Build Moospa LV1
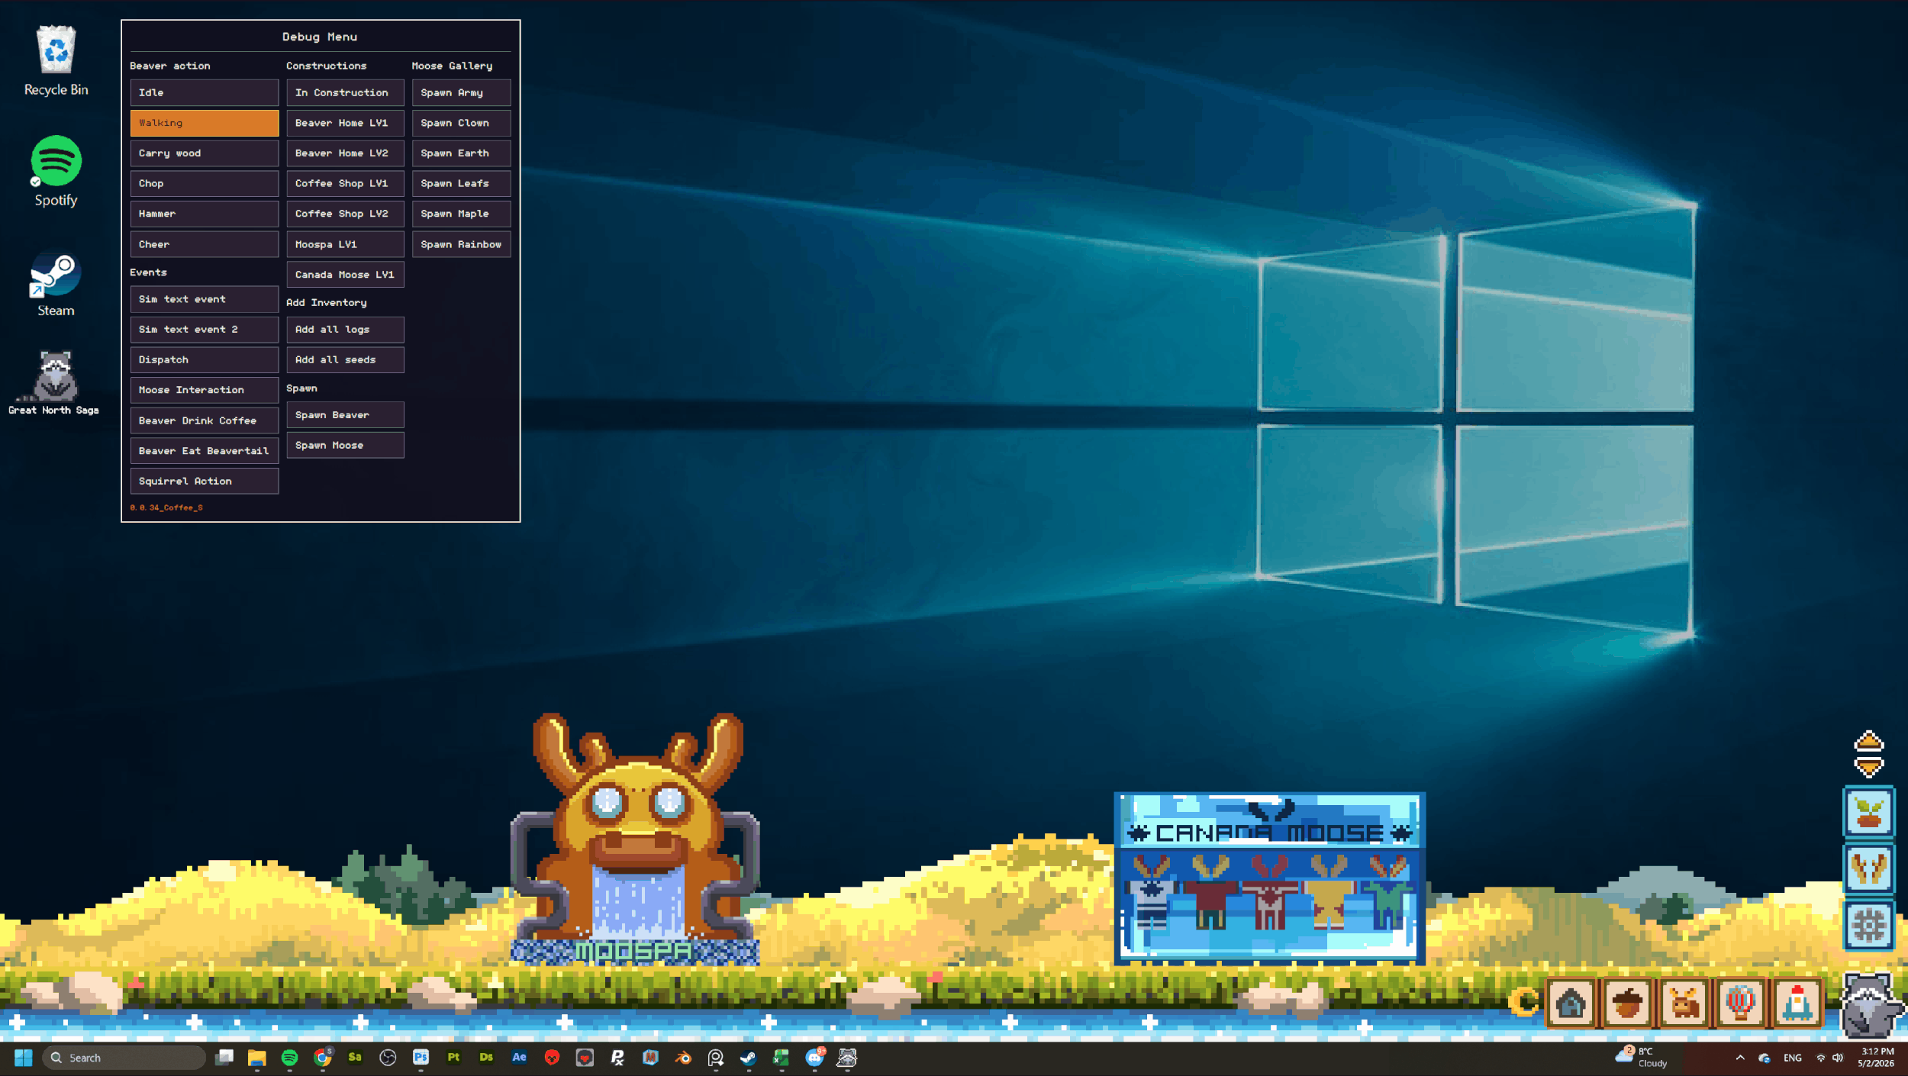This screenshot has width=1908, height=1076. (345, 244)
